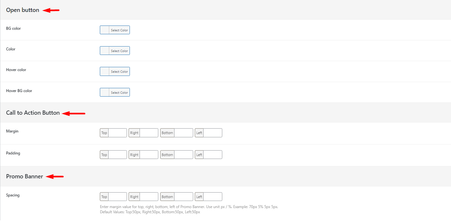The height and width of the screenshot is (221, 451).
Task: Click into Padding Right input
Action: (149, 155)
